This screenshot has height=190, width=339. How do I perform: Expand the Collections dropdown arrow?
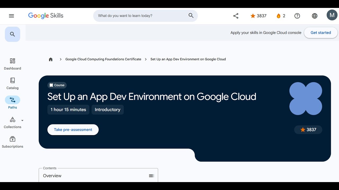pyautogui.click(x=22, y=121)
